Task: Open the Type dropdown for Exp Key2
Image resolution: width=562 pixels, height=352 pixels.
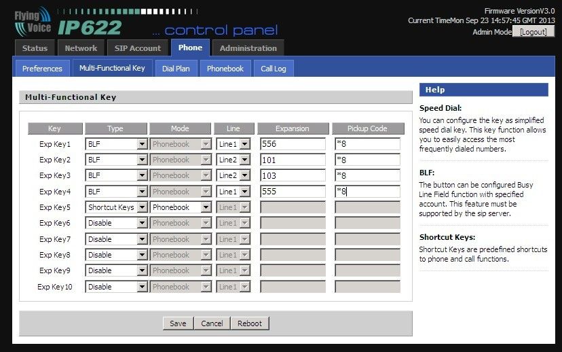Action: coord(116,160)
